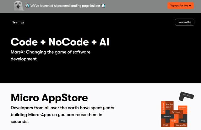201x130 pixels.
Task: Click the Chat block
Action: tap(166, 125)
